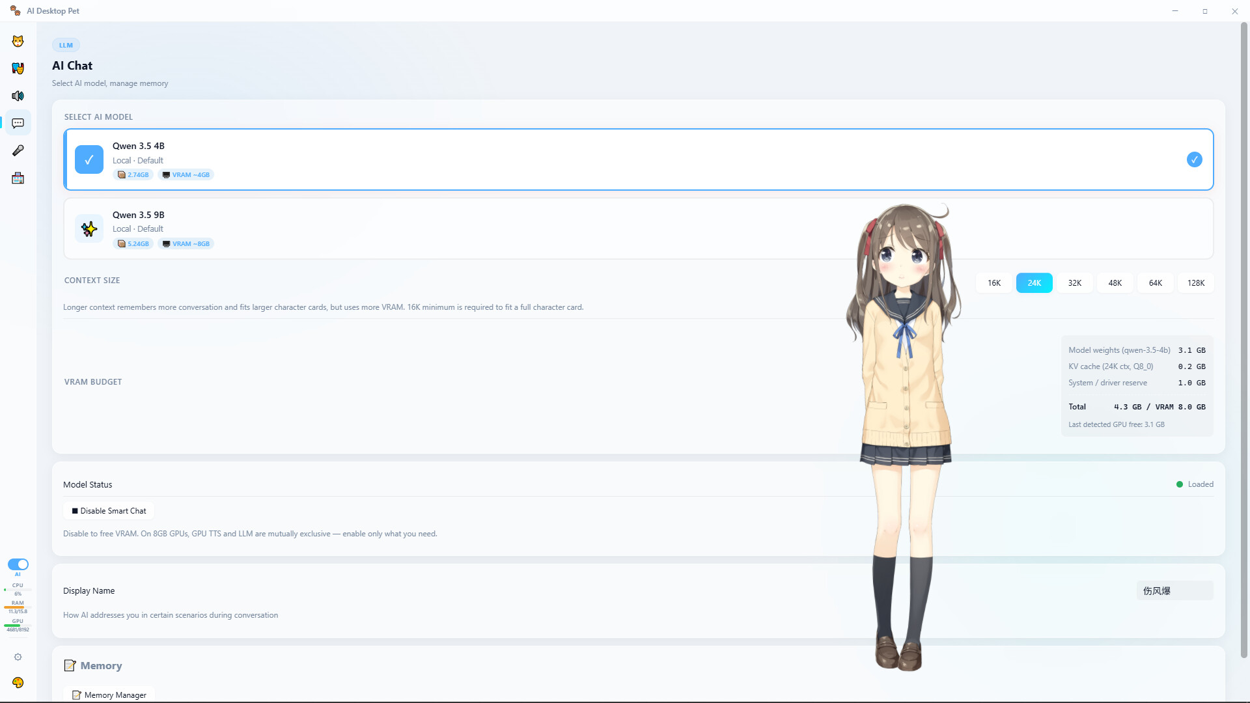Pick the 128K context size option

pyautogui.click(x=1195, y=283)
